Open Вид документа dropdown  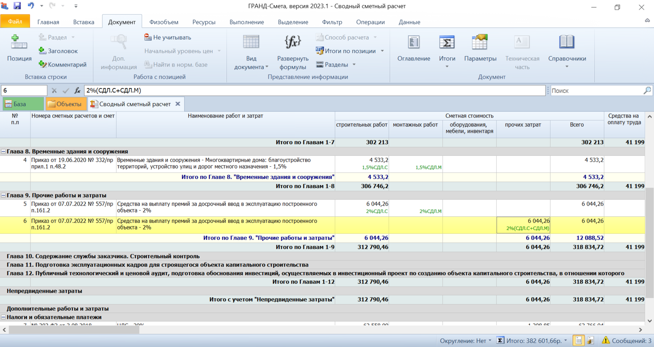tap(251, 63)
